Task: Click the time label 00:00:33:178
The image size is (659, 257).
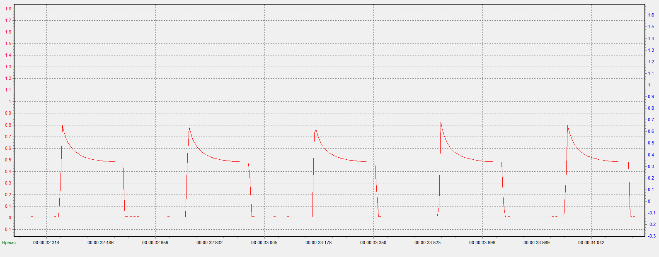Action: (318, 243)
